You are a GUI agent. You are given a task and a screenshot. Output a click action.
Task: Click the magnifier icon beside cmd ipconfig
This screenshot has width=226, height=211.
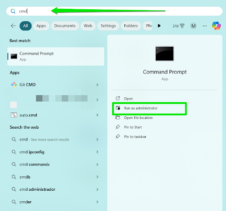(14, 152)
